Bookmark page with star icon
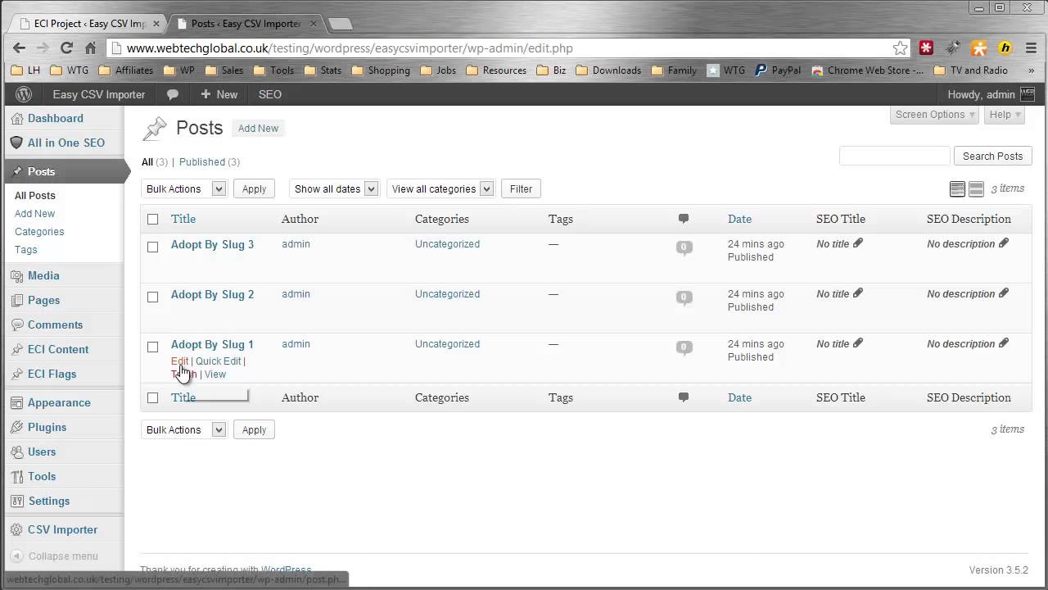The image size is (1048, 590). pyautogui.click(x=900, y=48)
